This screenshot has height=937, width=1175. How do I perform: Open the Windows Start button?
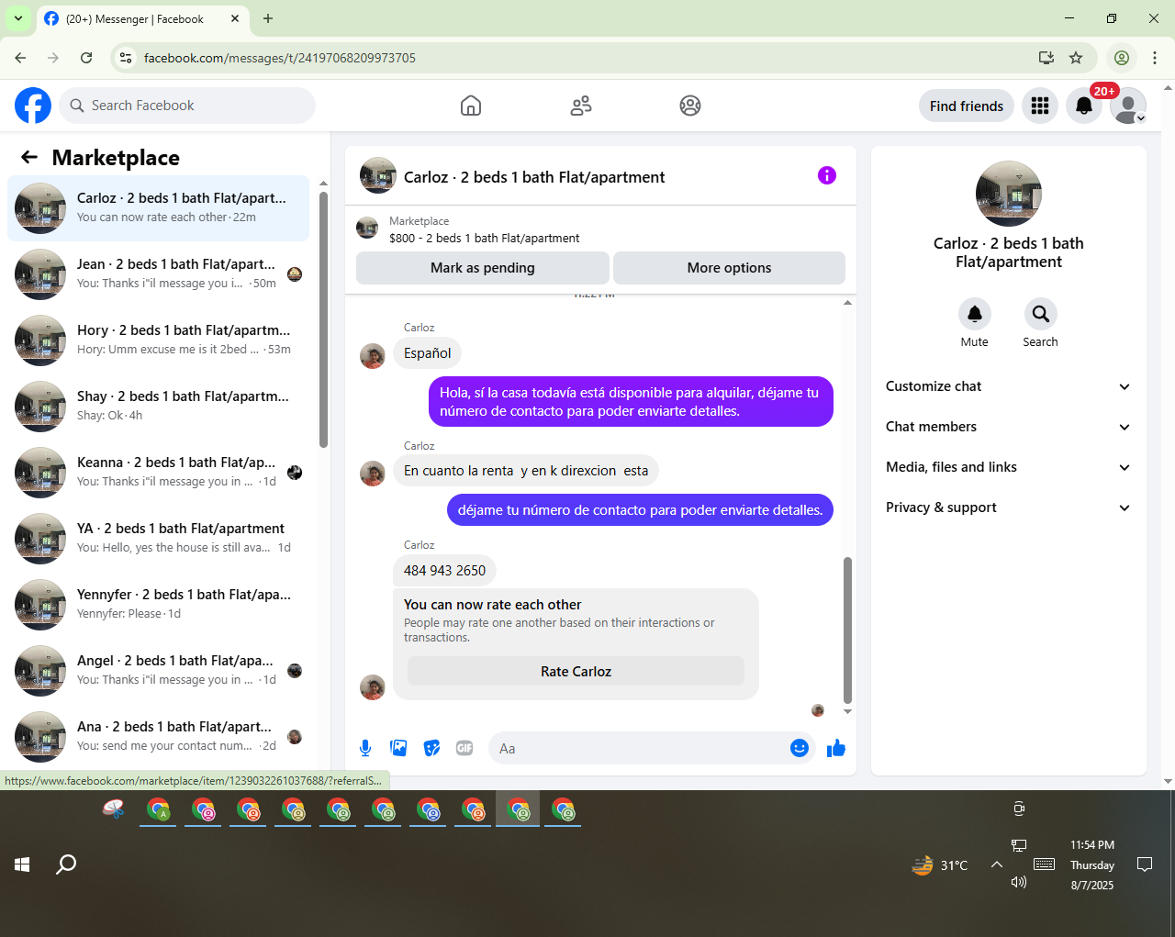click(x=22, y=864)
